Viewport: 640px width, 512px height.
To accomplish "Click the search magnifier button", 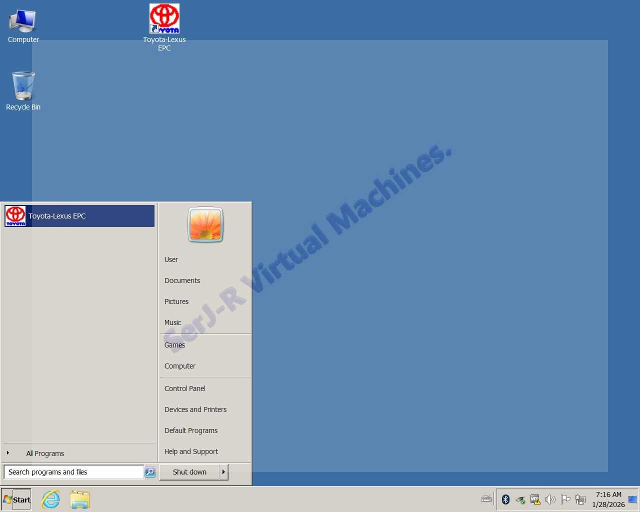I will [x=150, y=472].
